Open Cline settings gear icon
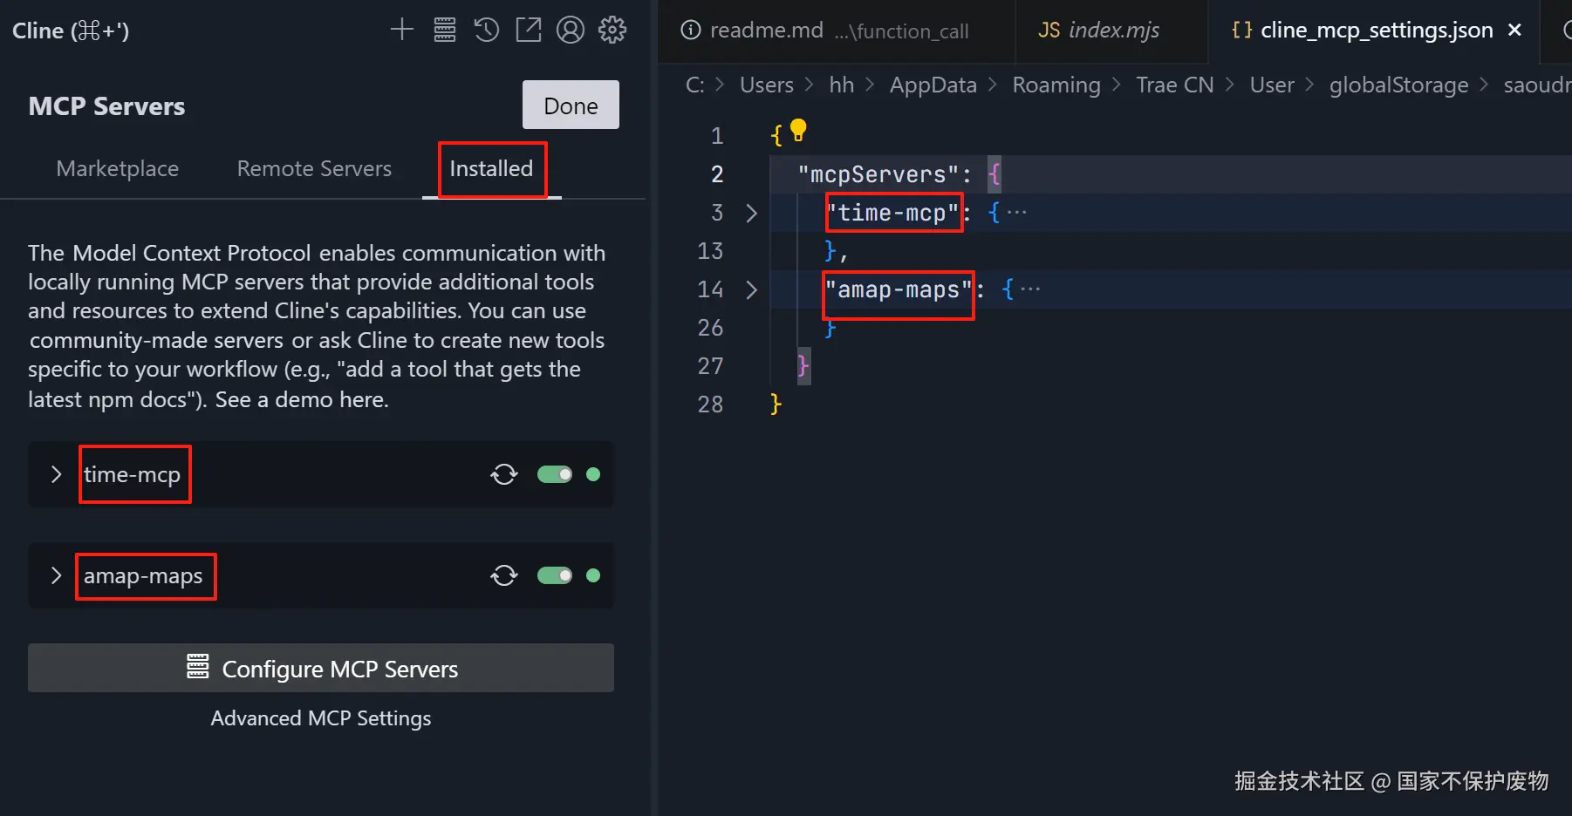 click(x=612, y=30)
